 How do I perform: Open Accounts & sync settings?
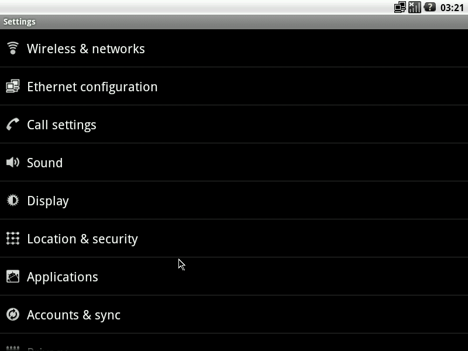pyautogui.click(x=234, y=315)
